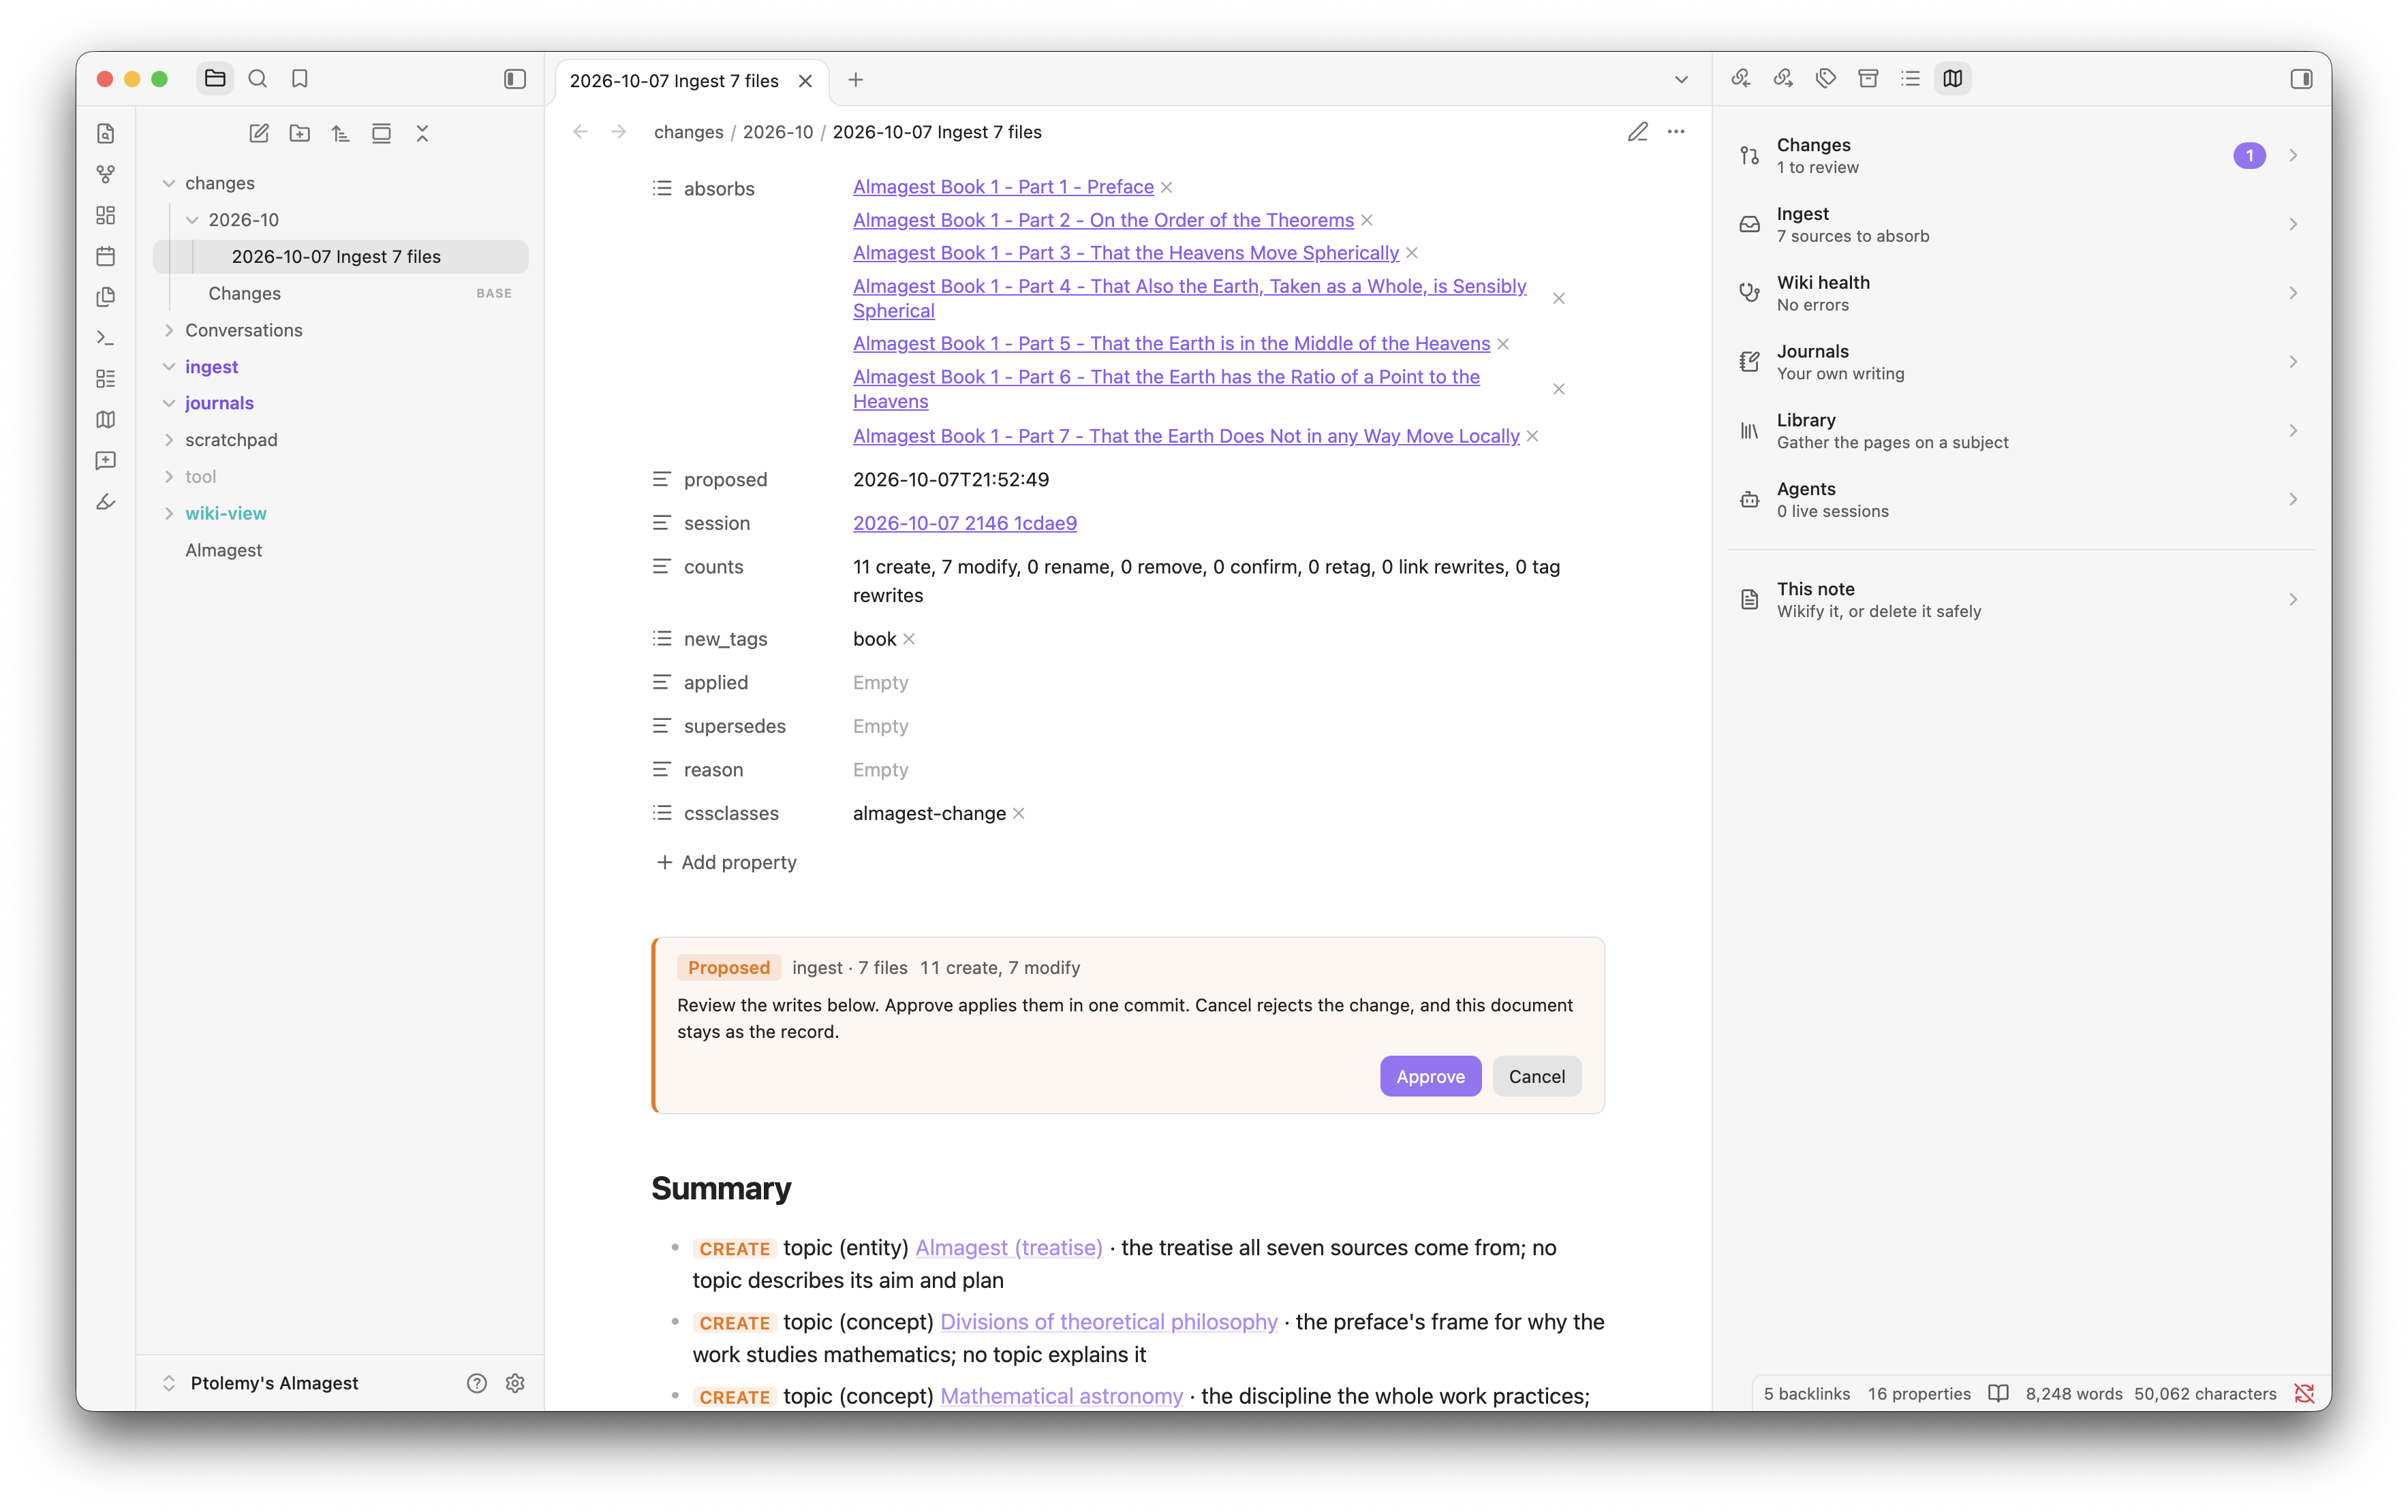Viewport: 2408px width, 1512px height.
Task: Click Add property
Action: (x=726, y=862)
